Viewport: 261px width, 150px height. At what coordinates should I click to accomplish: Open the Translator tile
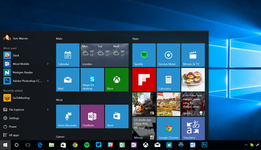tap(193, 128)
